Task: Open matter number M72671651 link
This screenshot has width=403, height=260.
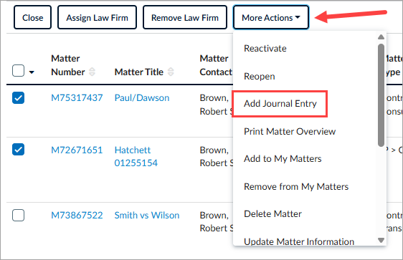Action: pos(77,150)
